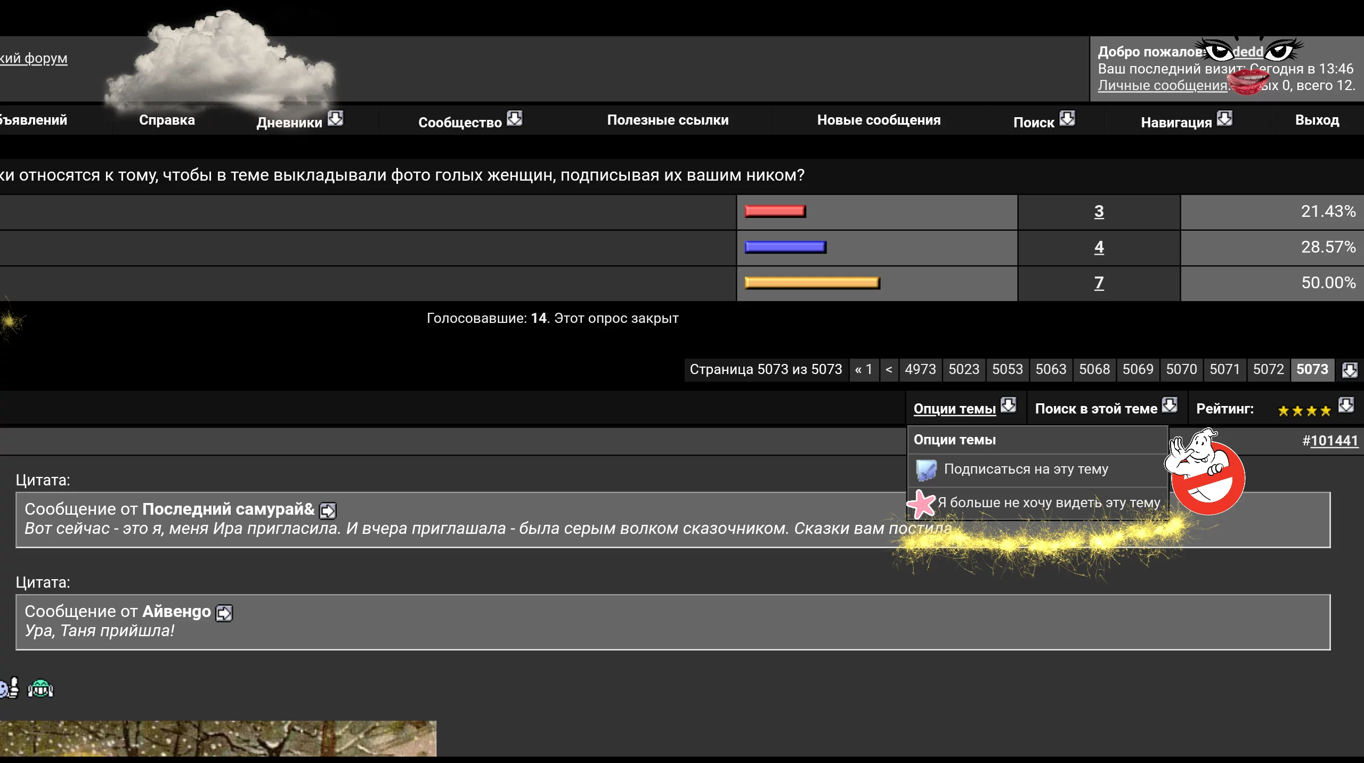Viewport: 1364px width, 763px height.
Task: Click the green grinning smiley emoticon
Action: point(40,688)
